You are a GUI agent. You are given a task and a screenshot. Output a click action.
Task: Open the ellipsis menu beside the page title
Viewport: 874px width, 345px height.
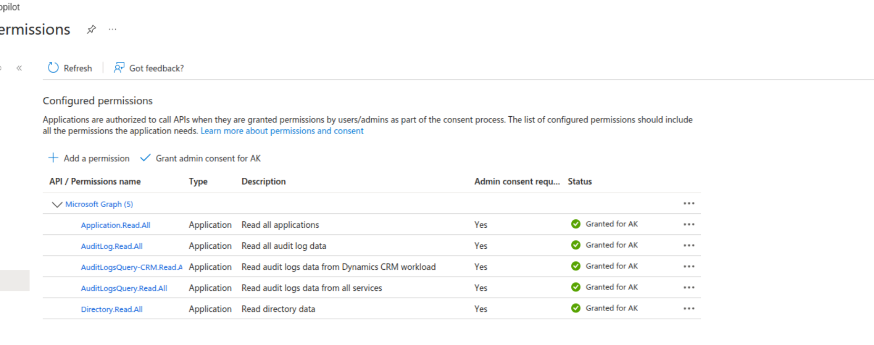pyautogui.click(x=113, y=29)
